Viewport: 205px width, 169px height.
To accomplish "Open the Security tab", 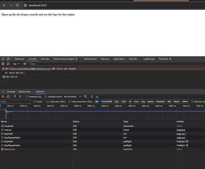I will pos(133,59).
